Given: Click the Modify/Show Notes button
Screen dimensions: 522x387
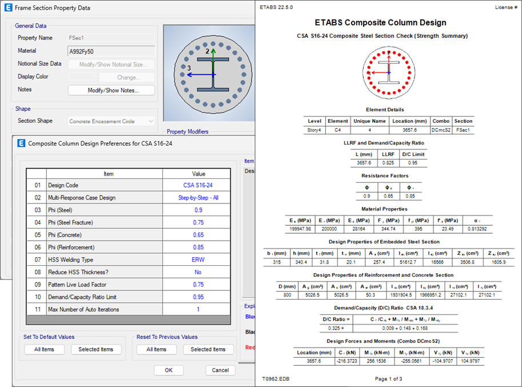Looking at the screenshot, I should click(111, 90).
